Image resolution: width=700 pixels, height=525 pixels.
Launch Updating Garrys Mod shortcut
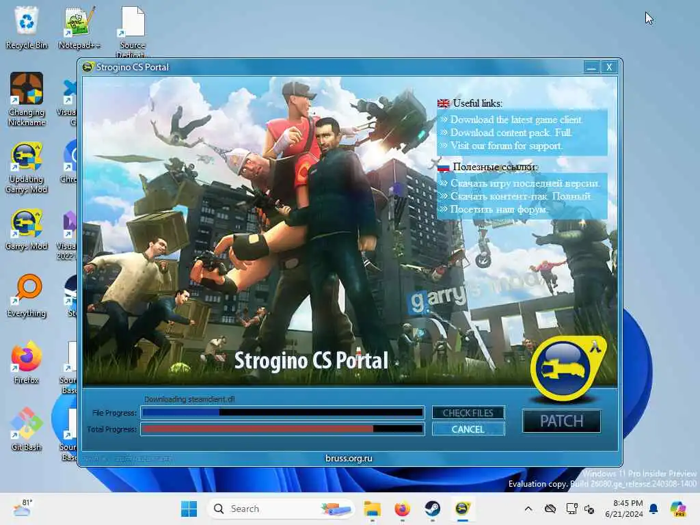pyautogui.click(x=27, y=168)
